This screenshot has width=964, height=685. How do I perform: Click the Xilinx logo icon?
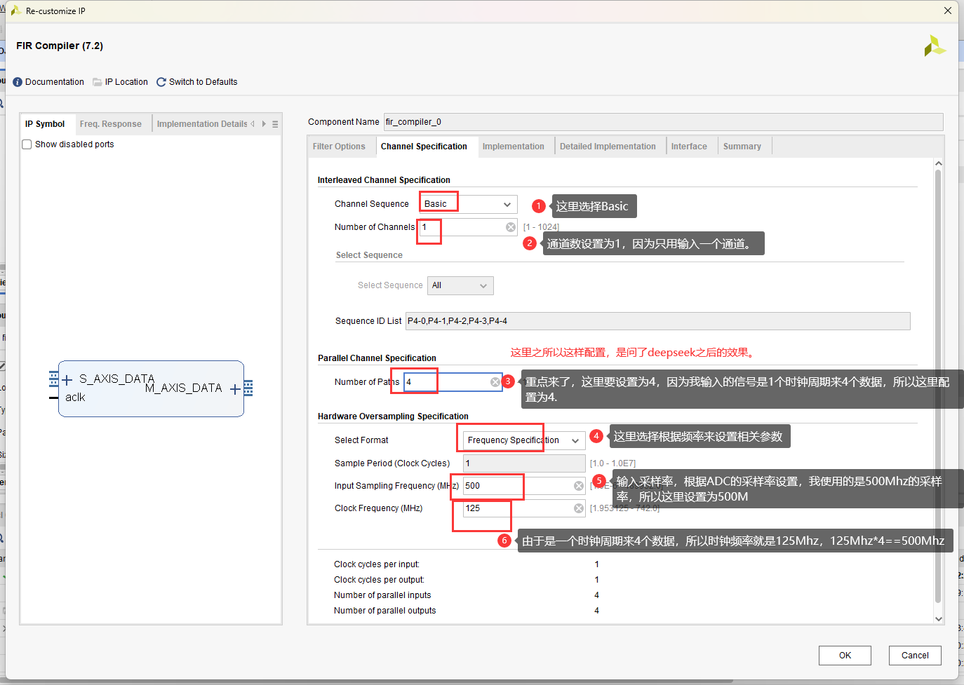click(935, 46)
